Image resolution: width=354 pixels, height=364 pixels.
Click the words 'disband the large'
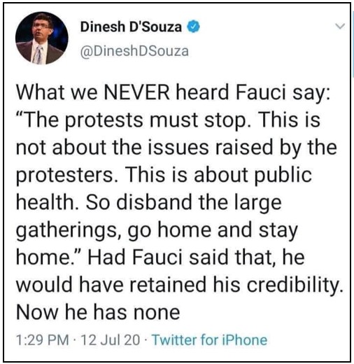coord(199,202)
